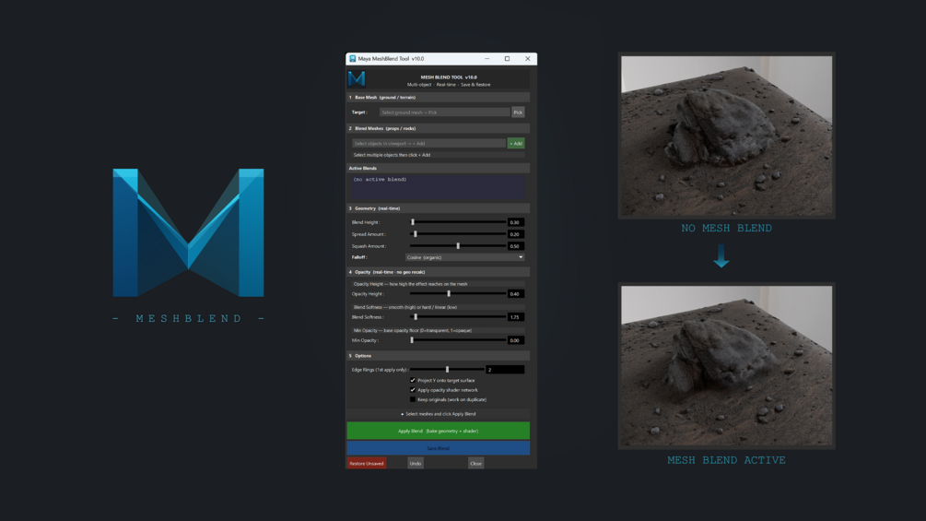Click the Blend Height slider handle

click(413, 222)
